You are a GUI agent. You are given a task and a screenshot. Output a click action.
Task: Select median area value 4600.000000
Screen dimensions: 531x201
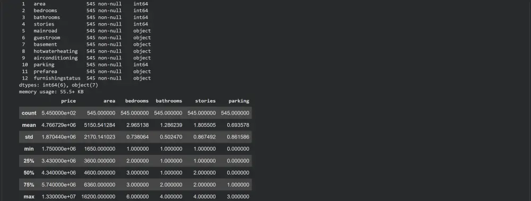point(100,172)
